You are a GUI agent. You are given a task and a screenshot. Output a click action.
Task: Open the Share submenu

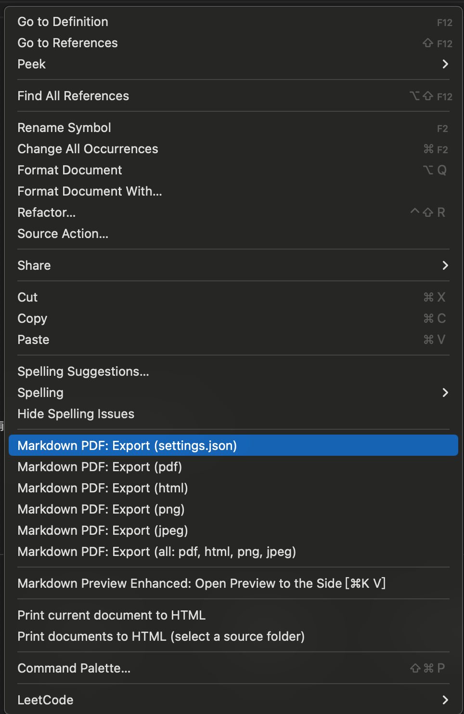pyautogui.click(x=34, y=265)
